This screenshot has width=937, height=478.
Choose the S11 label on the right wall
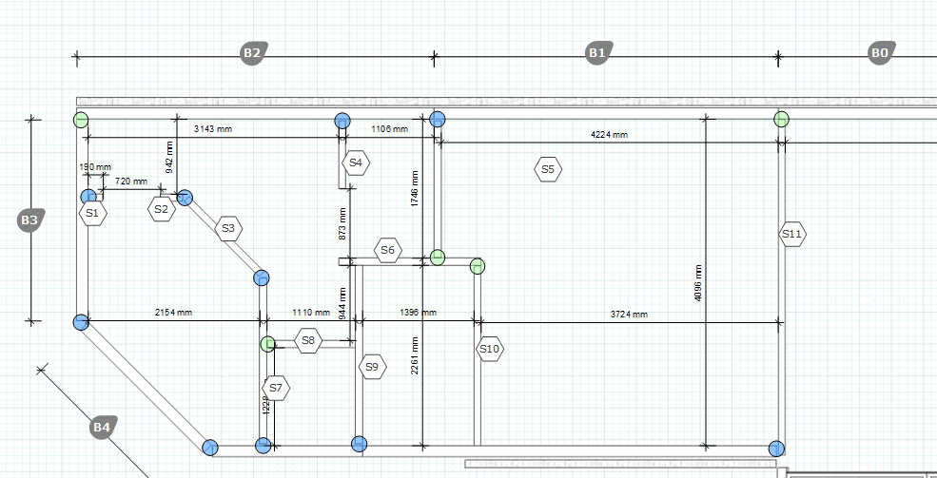pos(792,234)
